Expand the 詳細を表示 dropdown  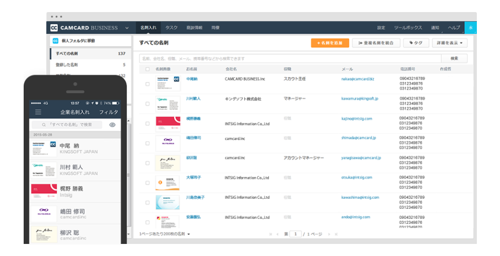449,43
